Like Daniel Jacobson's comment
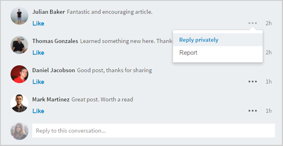Screen dimensions: 283x146 [38, 82]
